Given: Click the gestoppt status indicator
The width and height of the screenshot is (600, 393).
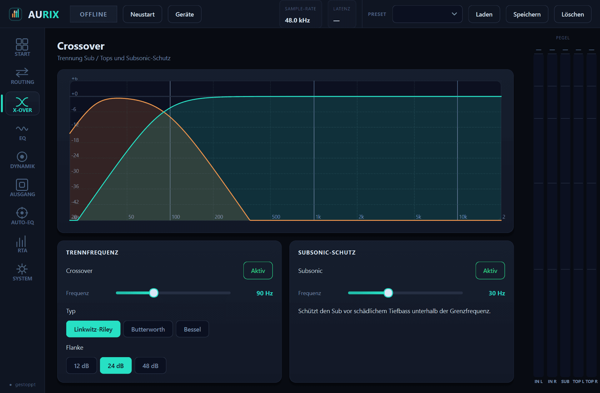Looking at the screenshot, I should click(x=22, y=385).
